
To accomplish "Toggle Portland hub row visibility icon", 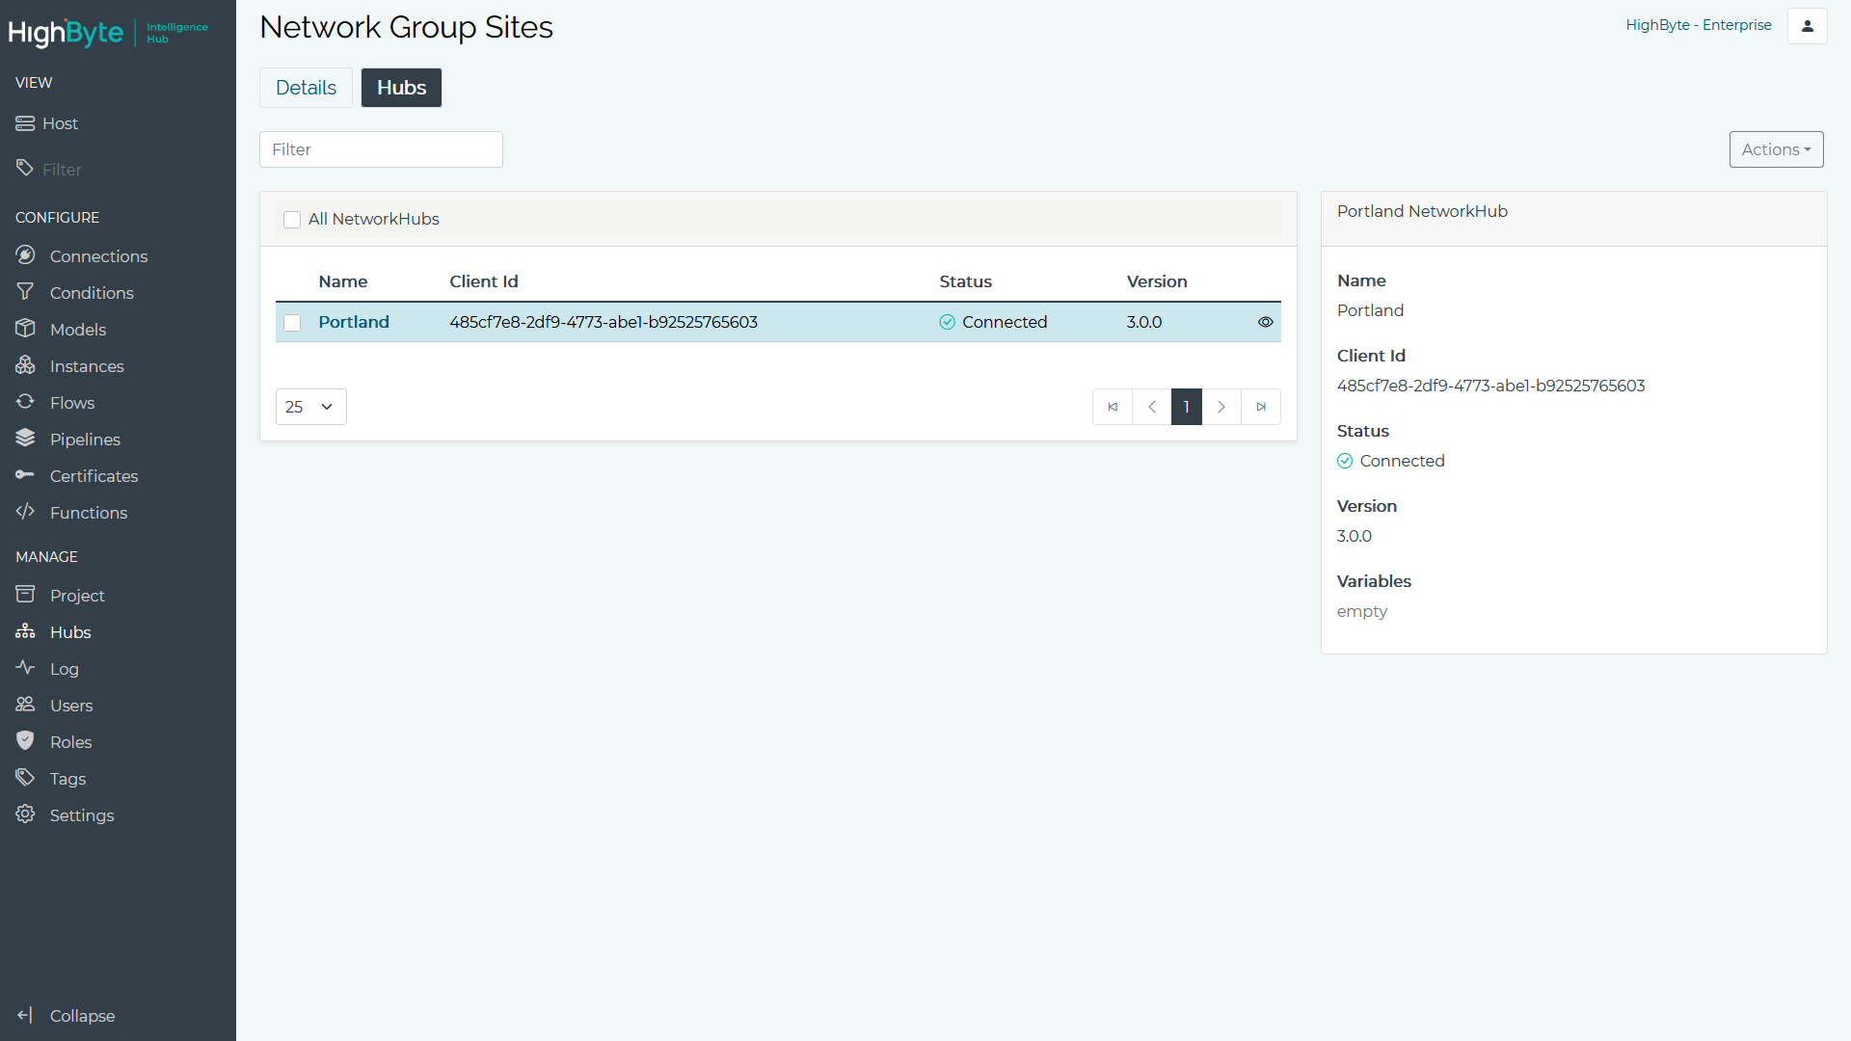I will click(x=1264, y=322).
